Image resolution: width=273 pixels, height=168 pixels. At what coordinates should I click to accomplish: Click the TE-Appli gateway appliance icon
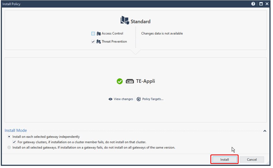[130, 81]
